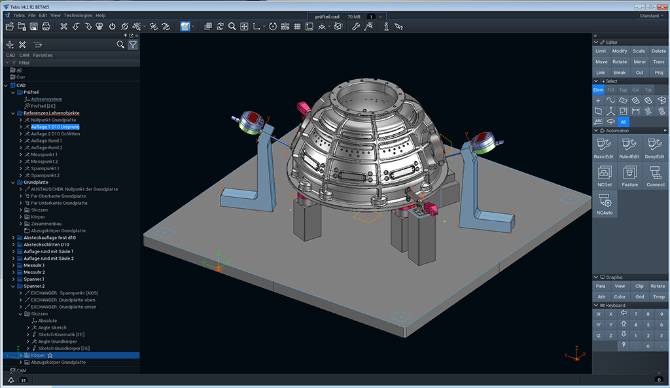Collapse the Grundplatte folder

[13, 183]
